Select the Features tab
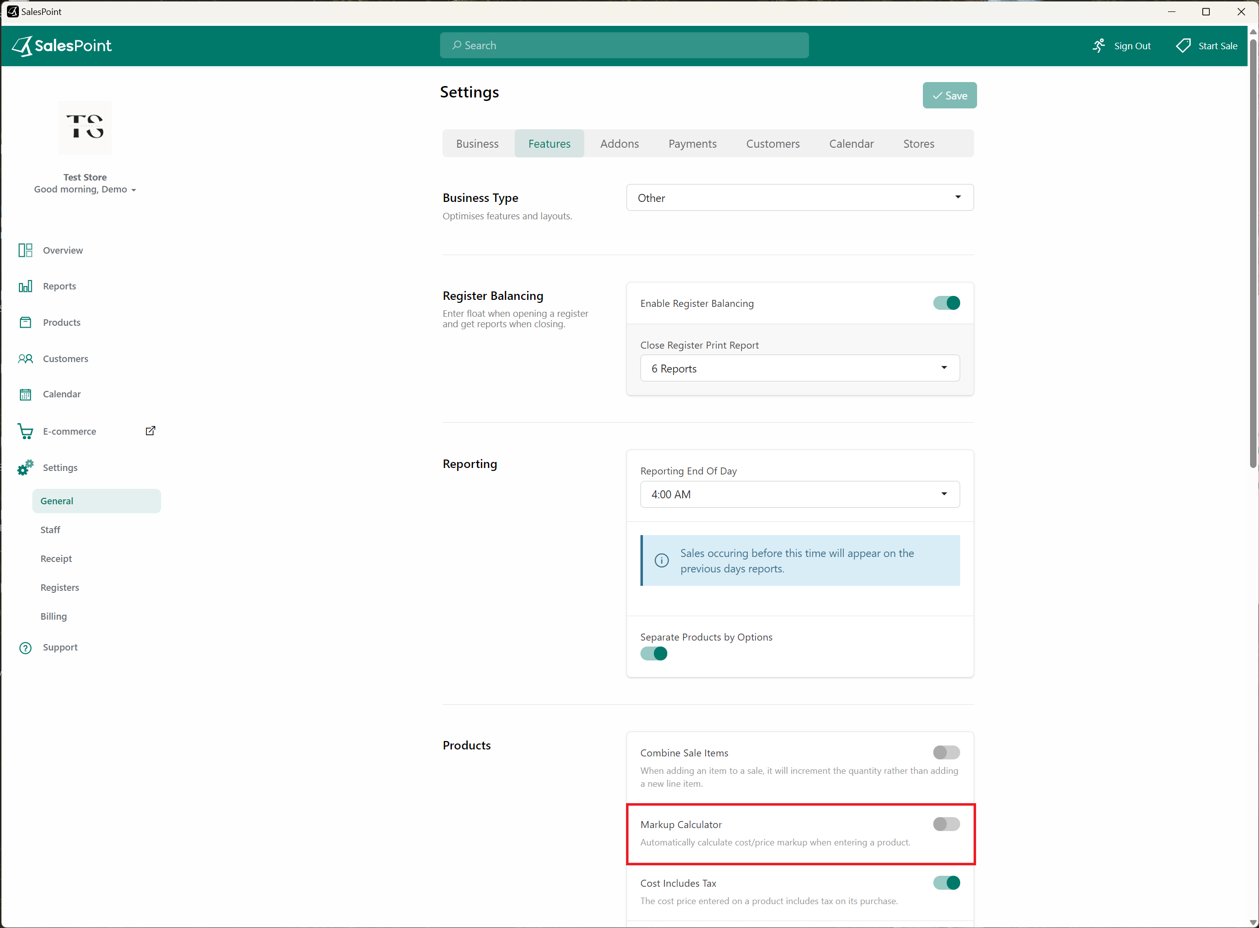Screen dimensions: 1259x928 point(549,144)
